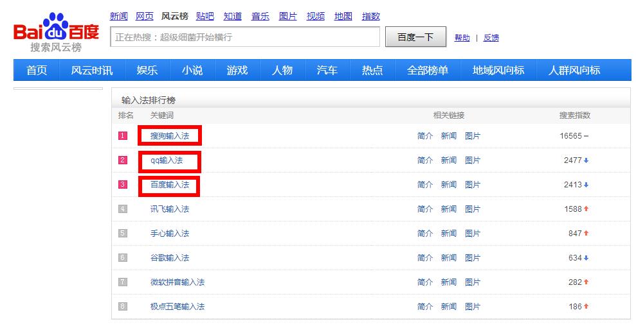Open keyword 微软拼音输入法
Viewport: 636px width, 326px height.
pyautogui.click(x=177, y=282)
